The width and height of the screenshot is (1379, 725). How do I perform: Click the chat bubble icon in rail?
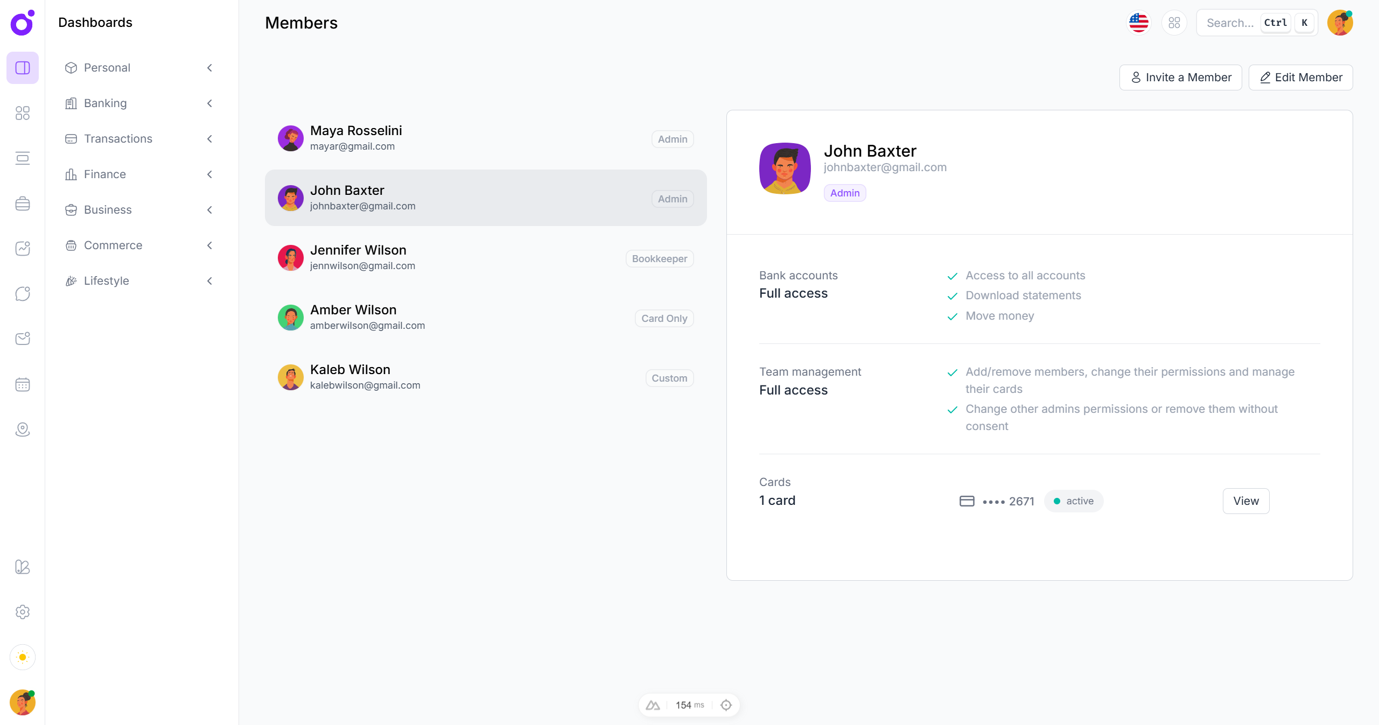[x=23, y=294]
